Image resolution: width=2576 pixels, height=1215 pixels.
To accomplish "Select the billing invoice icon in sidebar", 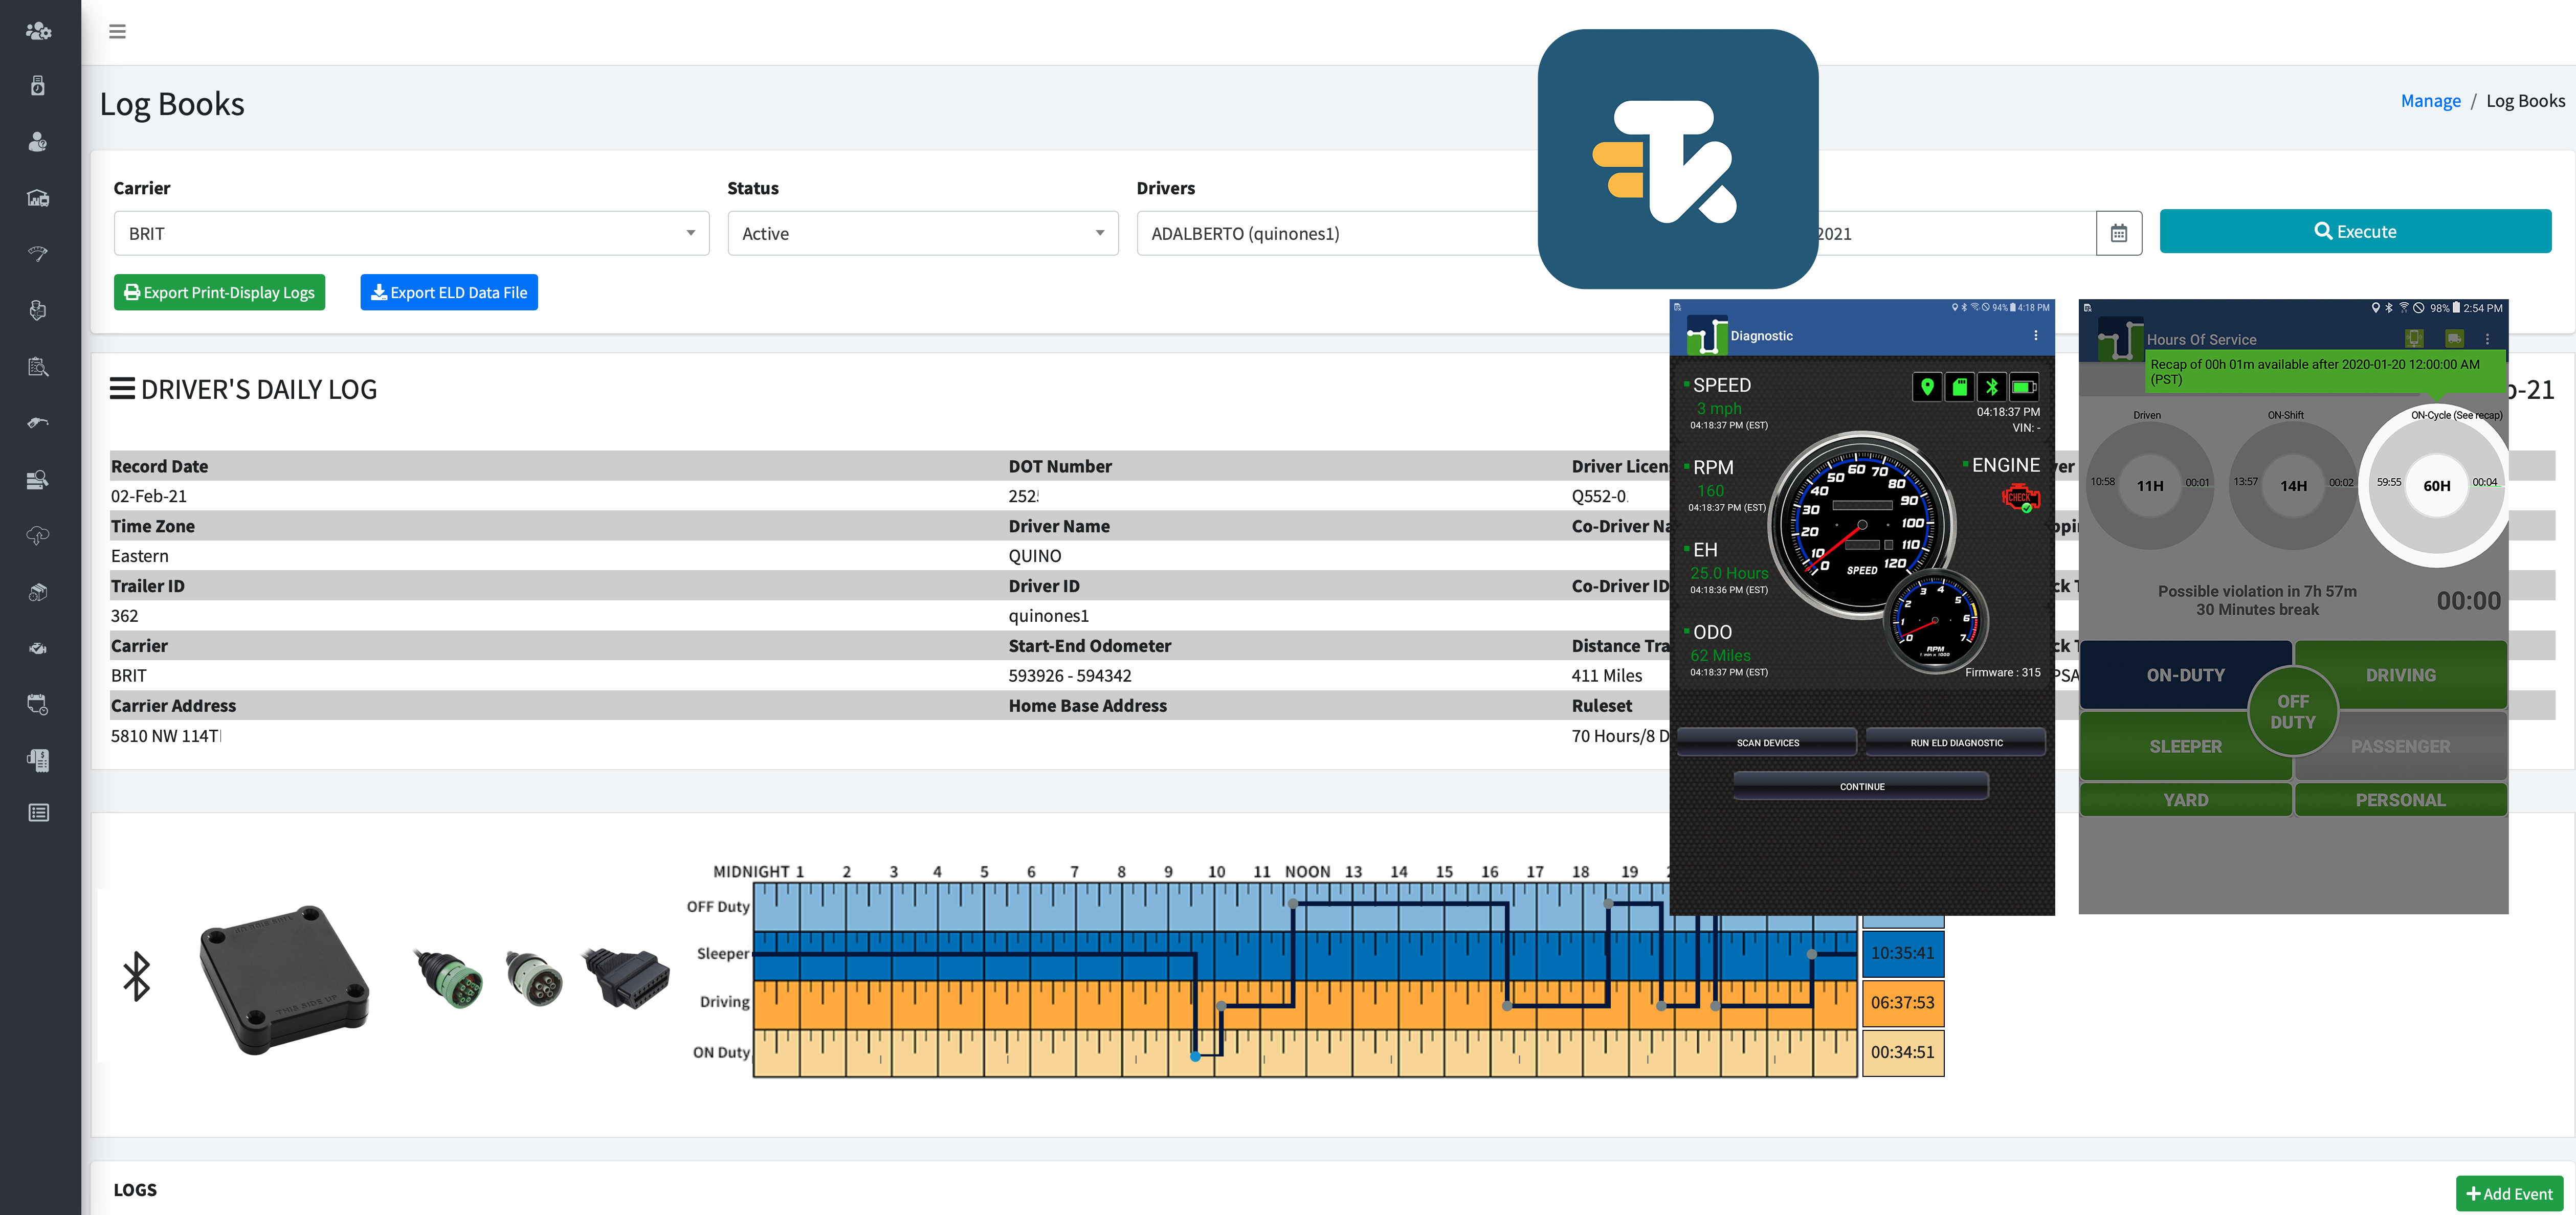I will tap(38, 760).
